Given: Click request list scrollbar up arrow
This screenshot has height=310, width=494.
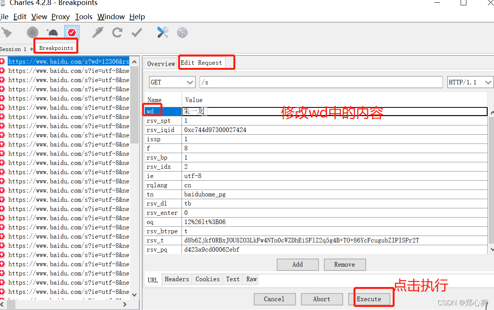Looking at the screenshot, I should (x=134, y=61).
